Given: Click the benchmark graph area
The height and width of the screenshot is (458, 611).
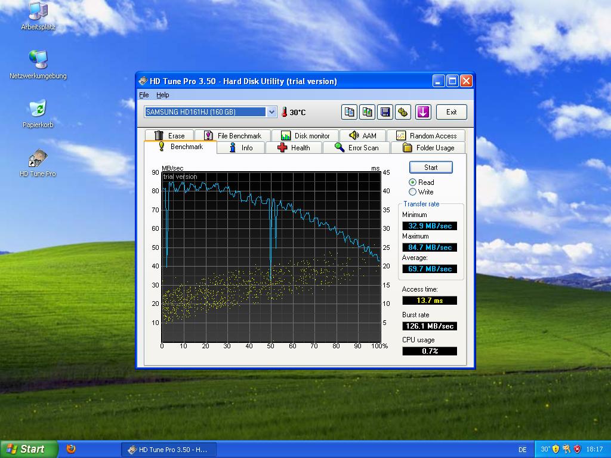Looking at the screenshot, I should point(271,257).
